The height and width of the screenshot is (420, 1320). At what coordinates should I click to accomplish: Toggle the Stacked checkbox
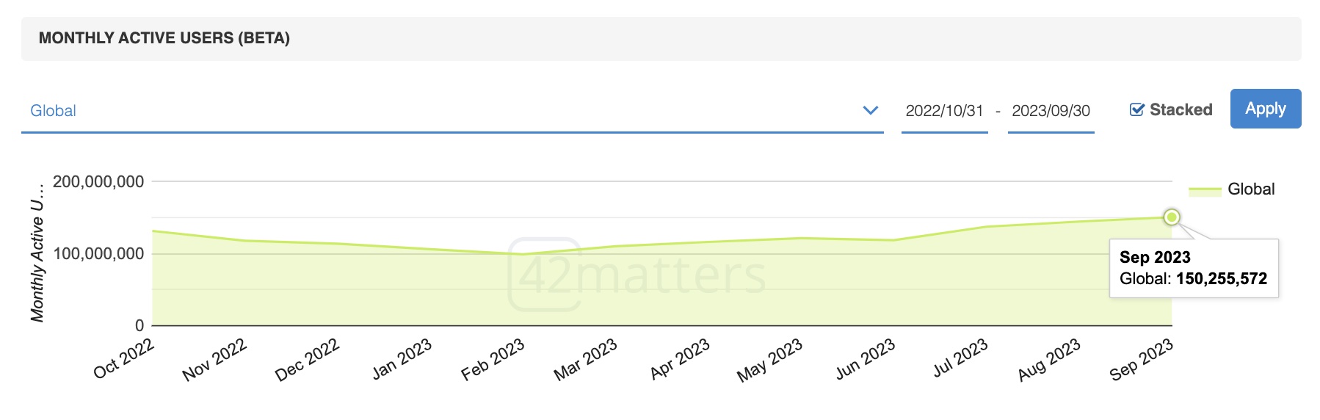(x=1136, y=110)
